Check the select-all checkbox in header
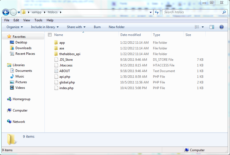 [50, 35]
